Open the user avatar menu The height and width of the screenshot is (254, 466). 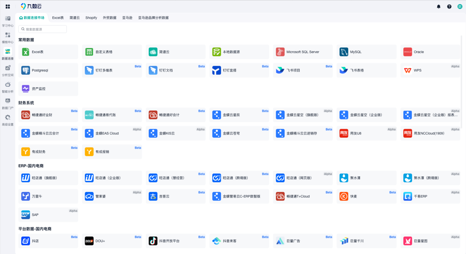[460, 7]
